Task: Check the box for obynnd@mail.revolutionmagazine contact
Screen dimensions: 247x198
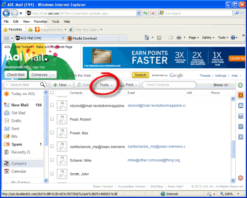Action: (52, 105)
